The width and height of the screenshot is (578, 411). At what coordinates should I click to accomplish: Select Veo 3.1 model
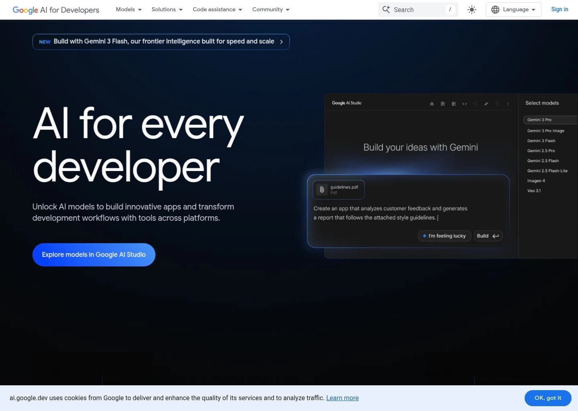[x=534, y=191]
